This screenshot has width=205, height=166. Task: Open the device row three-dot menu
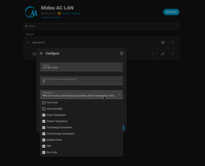pyautogui.click(x=173, y=54)
